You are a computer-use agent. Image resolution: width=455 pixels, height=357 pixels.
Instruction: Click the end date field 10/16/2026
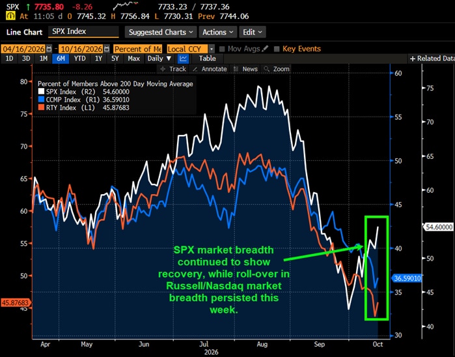click(81, 49)
